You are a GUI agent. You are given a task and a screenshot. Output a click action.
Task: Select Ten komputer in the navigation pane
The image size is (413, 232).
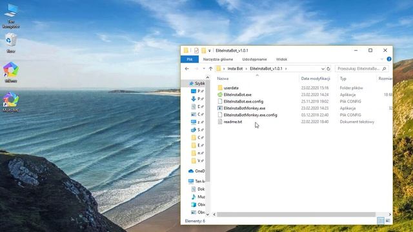(x=196, y=181)
